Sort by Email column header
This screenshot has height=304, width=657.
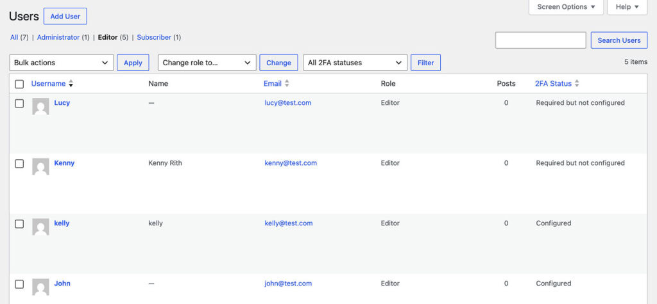272,84
